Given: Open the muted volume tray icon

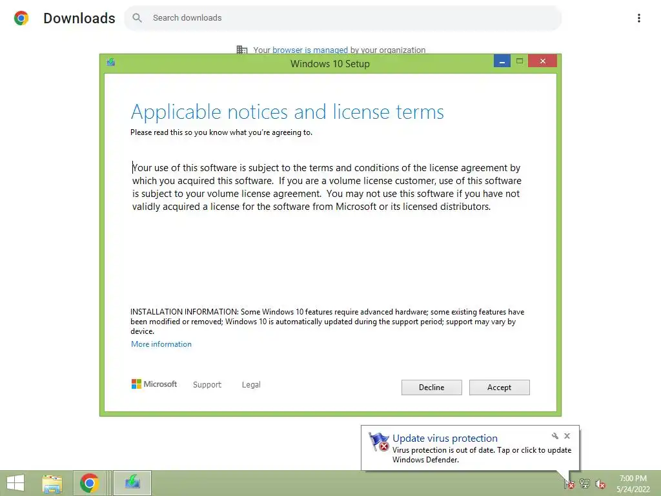Looking at the screenshot, I should [x=600, y=484].
